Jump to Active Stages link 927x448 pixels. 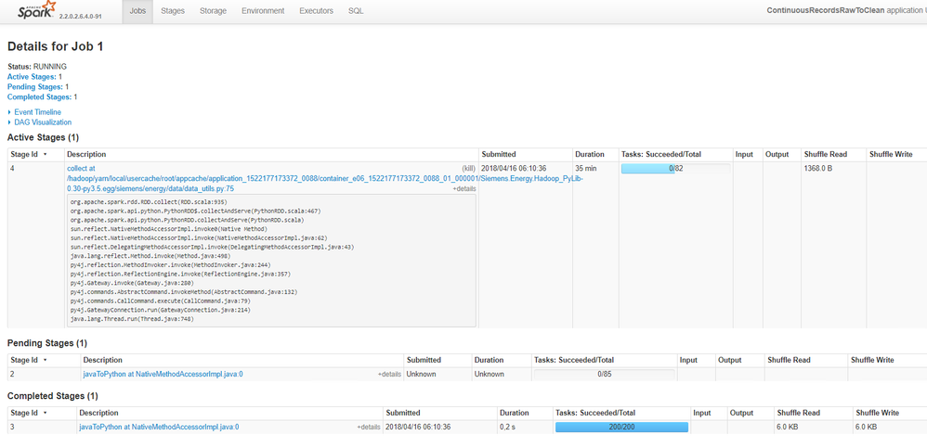point(32,77)
